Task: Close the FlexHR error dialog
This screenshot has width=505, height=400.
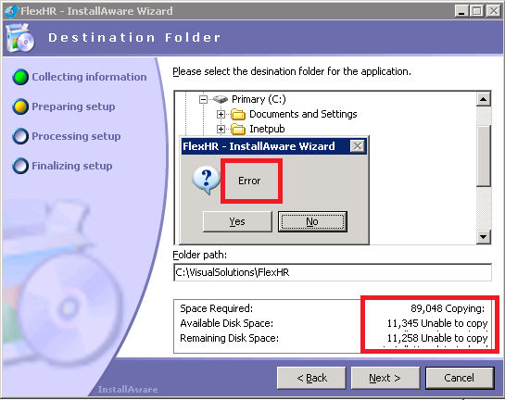Action: tap(358, 146)
